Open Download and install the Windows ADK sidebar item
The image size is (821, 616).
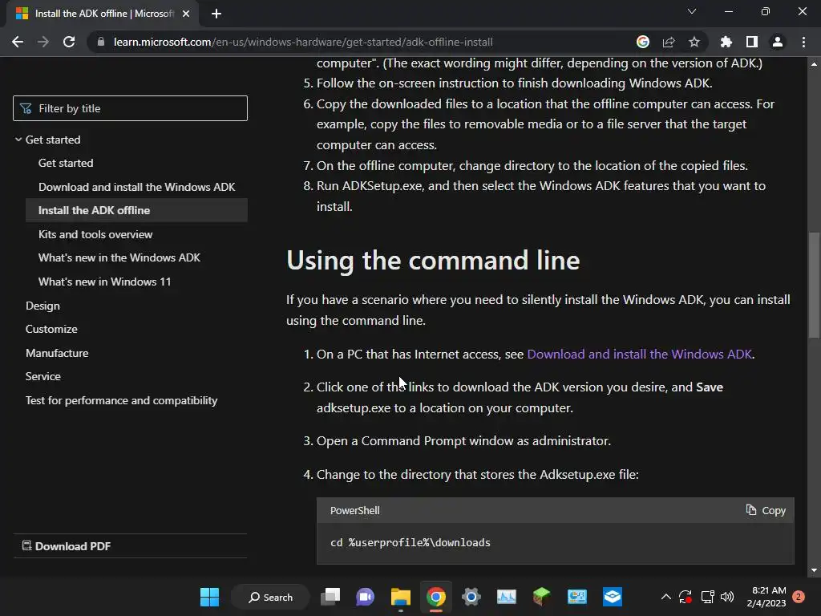click(136, 187)
